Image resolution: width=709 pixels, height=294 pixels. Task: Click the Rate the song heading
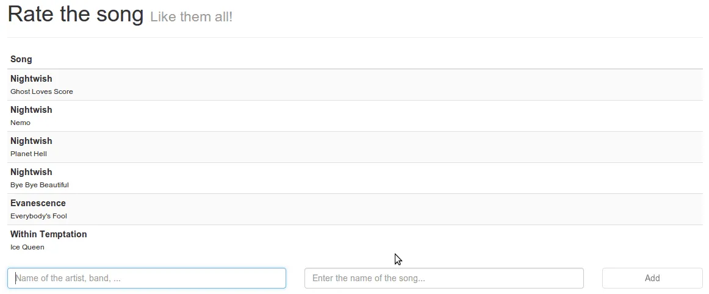pos(76,14)
